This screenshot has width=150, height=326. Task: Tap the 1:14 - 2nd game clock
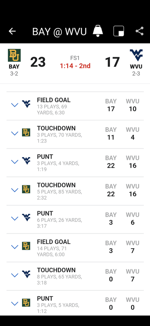[75, 66]
